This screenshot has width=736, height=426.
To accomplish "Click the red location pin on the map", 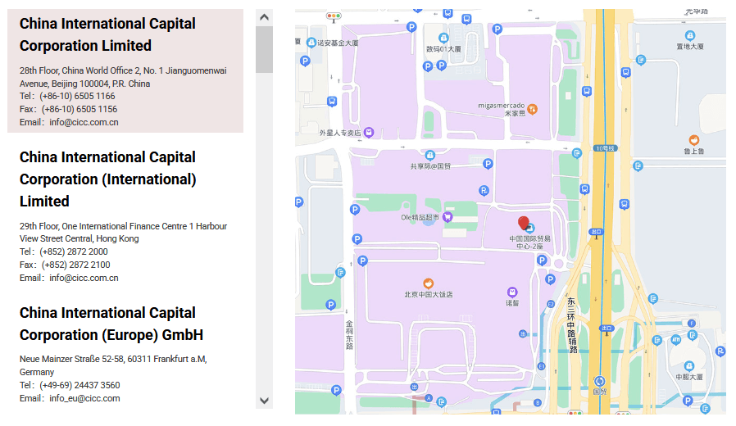I will 524,223.
